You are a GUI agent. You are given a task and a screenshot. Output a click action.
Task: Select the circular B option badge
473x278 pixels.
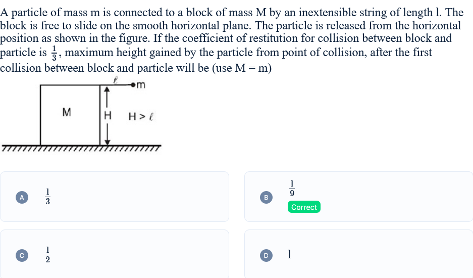point(266,197)
